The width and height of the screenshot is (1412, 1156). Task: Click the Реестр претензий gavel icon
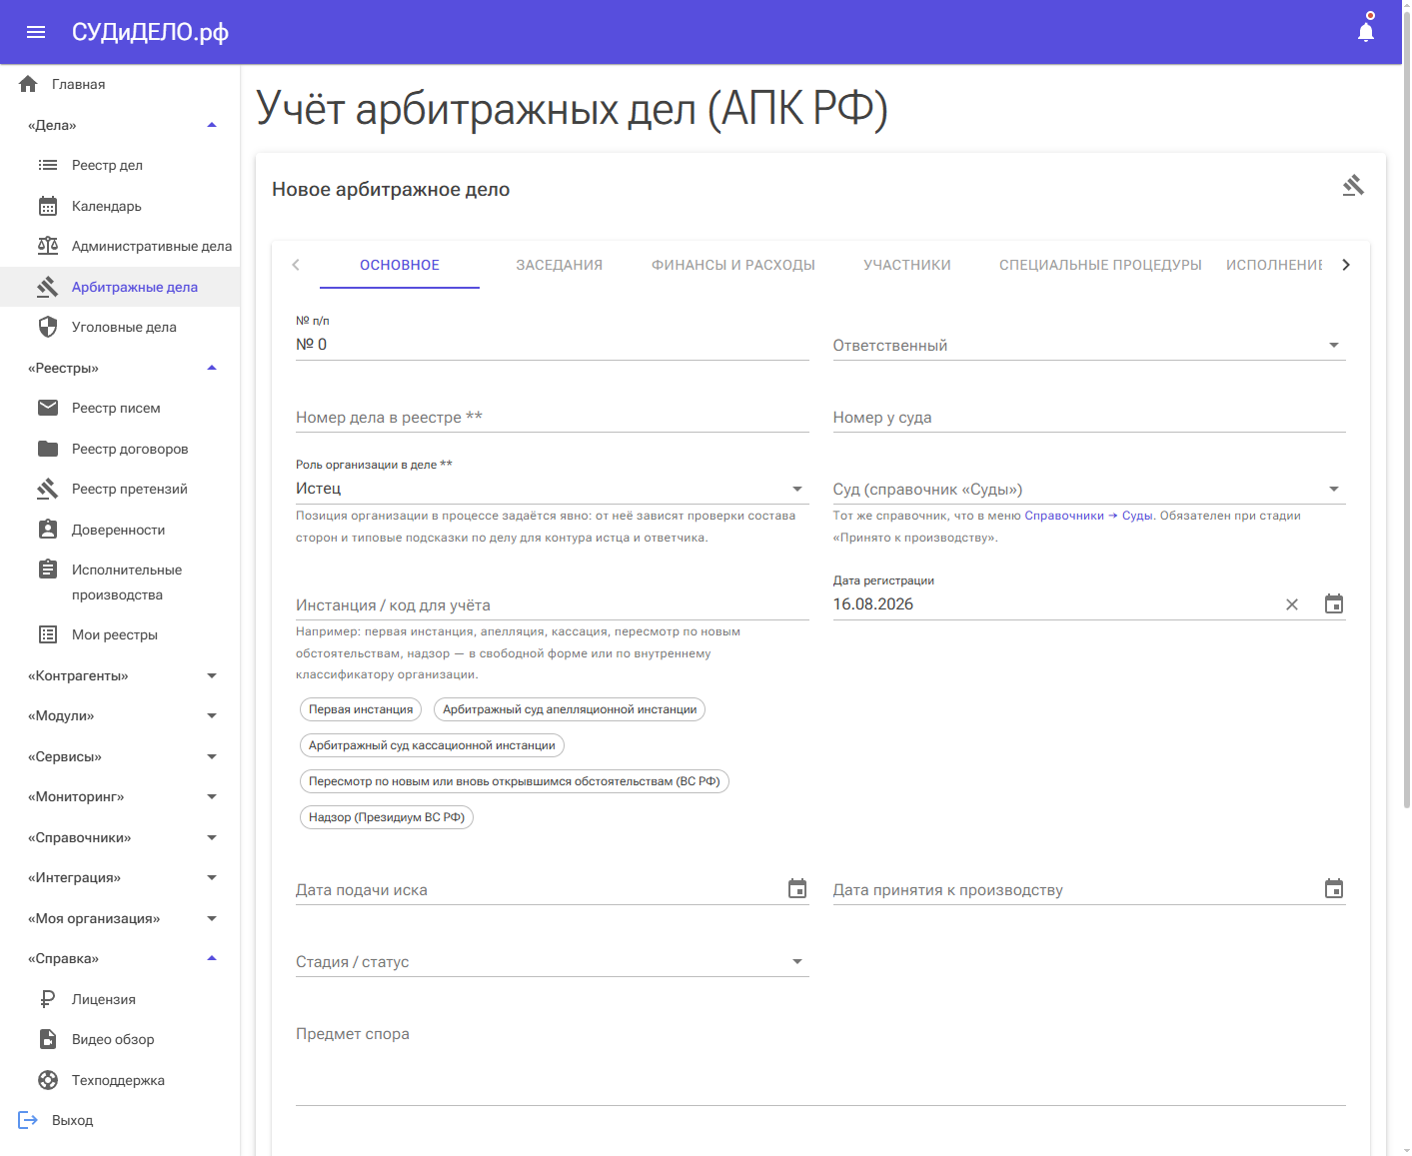tap(48, 489)
